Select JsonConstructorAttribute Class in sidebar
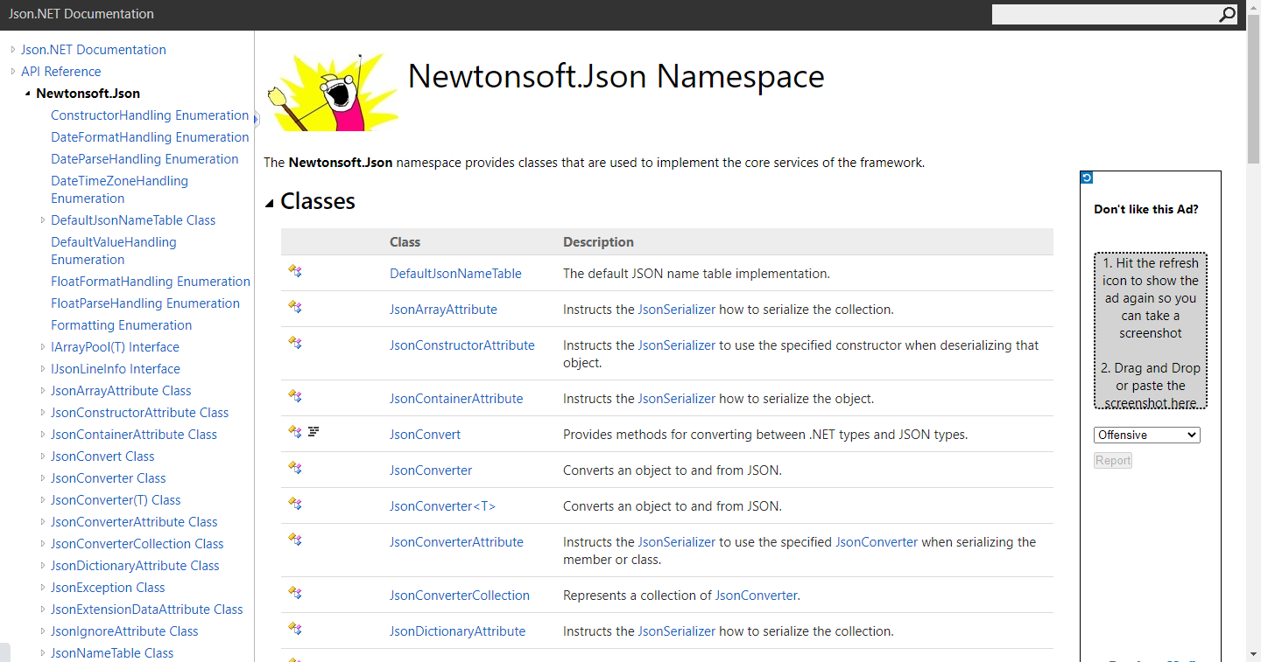Screen dimensions: 1261x662 [x=139, y=413]
